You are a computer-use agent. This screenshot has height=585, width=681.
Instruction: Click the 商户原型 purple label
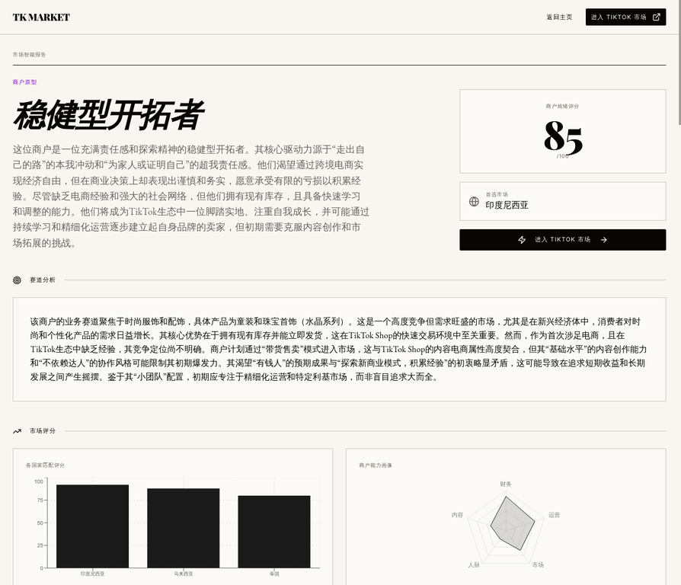coord(24,82)
